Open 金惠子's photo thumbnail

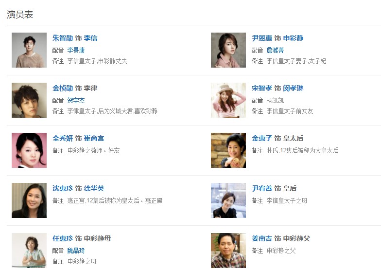228,150
